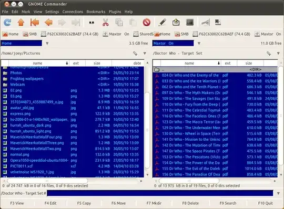284x209 pixels.
Task: Jump to oldest directory with first-arrow icon
Action: 35,23
